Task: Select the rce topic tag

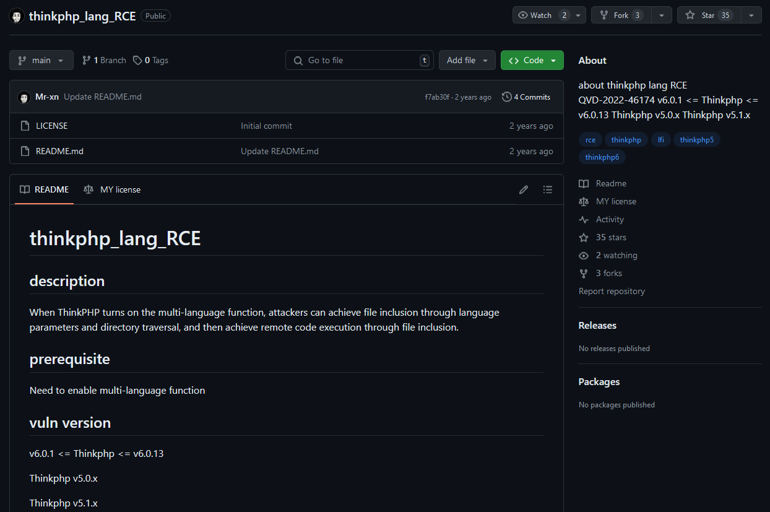Action: point(590,140)
